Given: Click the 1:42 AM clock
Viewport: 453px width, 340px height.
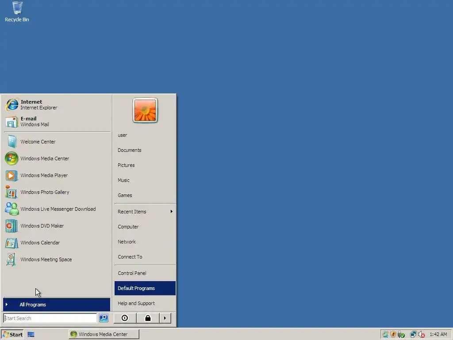Looking at the screenshot, I should pyautogui.click(x=438, y=335).
